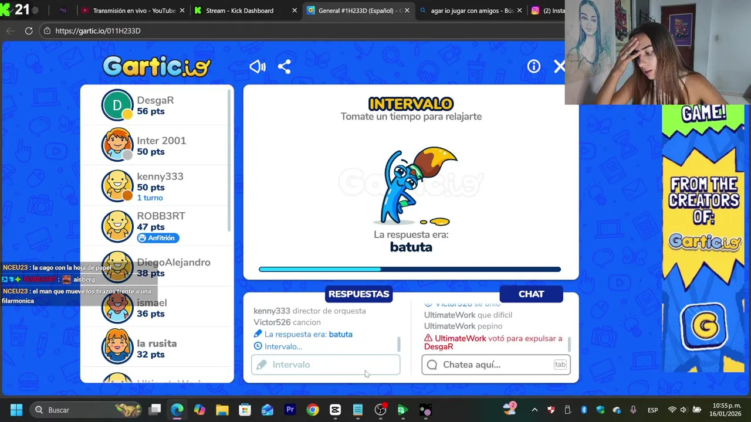The height and width of the screenshot is (422, 751).
Task: Open Adobe Premiere Pro from the taskbar
Action: 290,410
